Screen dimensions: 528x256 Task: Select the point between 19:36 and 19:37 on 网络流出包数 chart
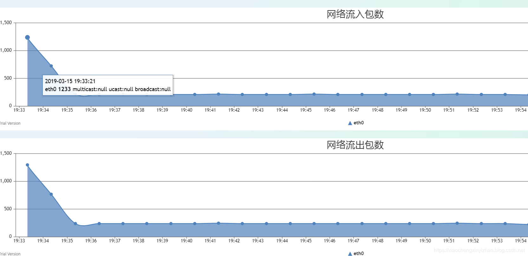pos(99,224)
